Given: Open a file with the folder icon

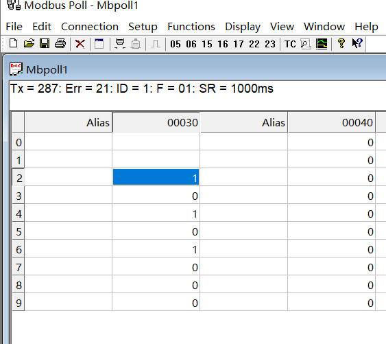Looking at the screenshot, I should coord(29,44).
